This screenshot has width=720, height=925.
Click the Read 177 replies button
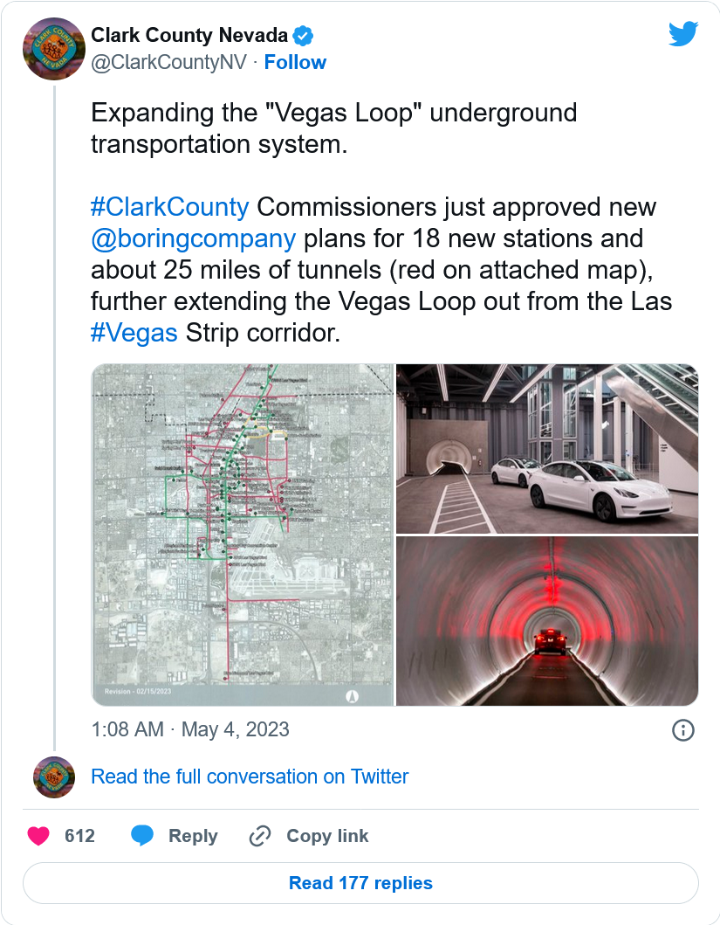pos(360,883)
